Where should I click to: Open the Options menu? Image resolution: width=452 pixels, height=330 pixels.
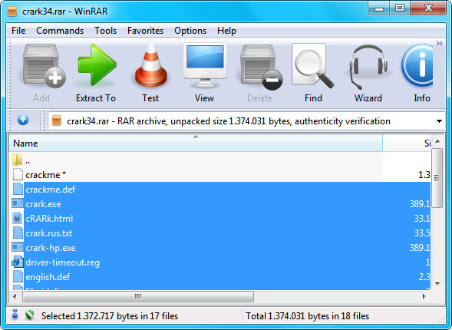click(190, 30)
